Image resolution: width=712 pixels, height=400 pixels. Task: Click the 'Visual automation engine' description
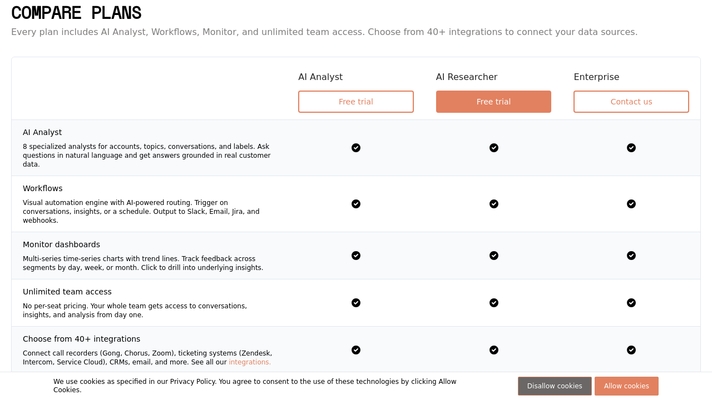click(141, 212)
